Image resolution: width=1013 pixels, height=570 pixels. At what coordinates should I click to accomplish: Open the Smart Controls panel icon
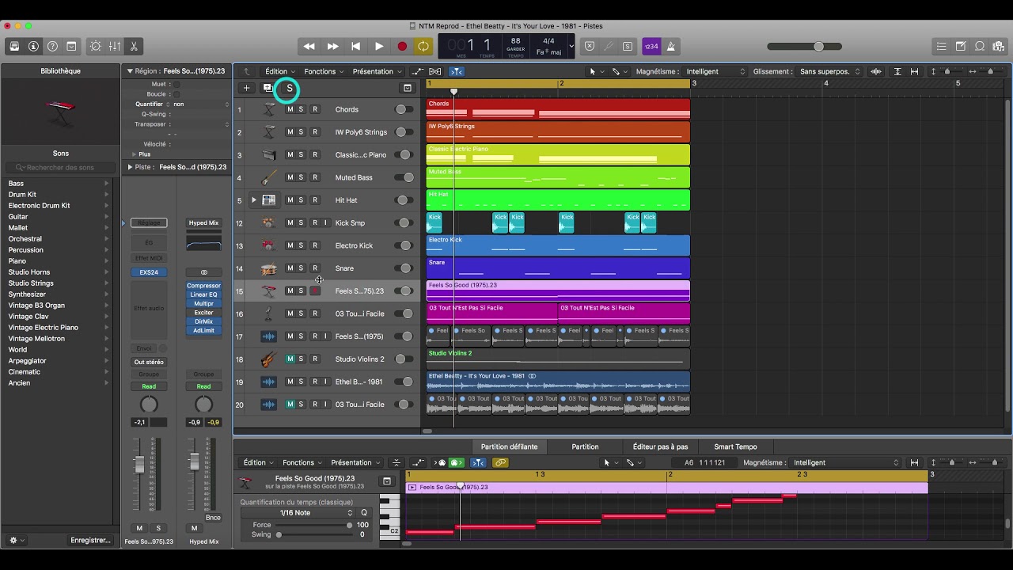[96, 47]
